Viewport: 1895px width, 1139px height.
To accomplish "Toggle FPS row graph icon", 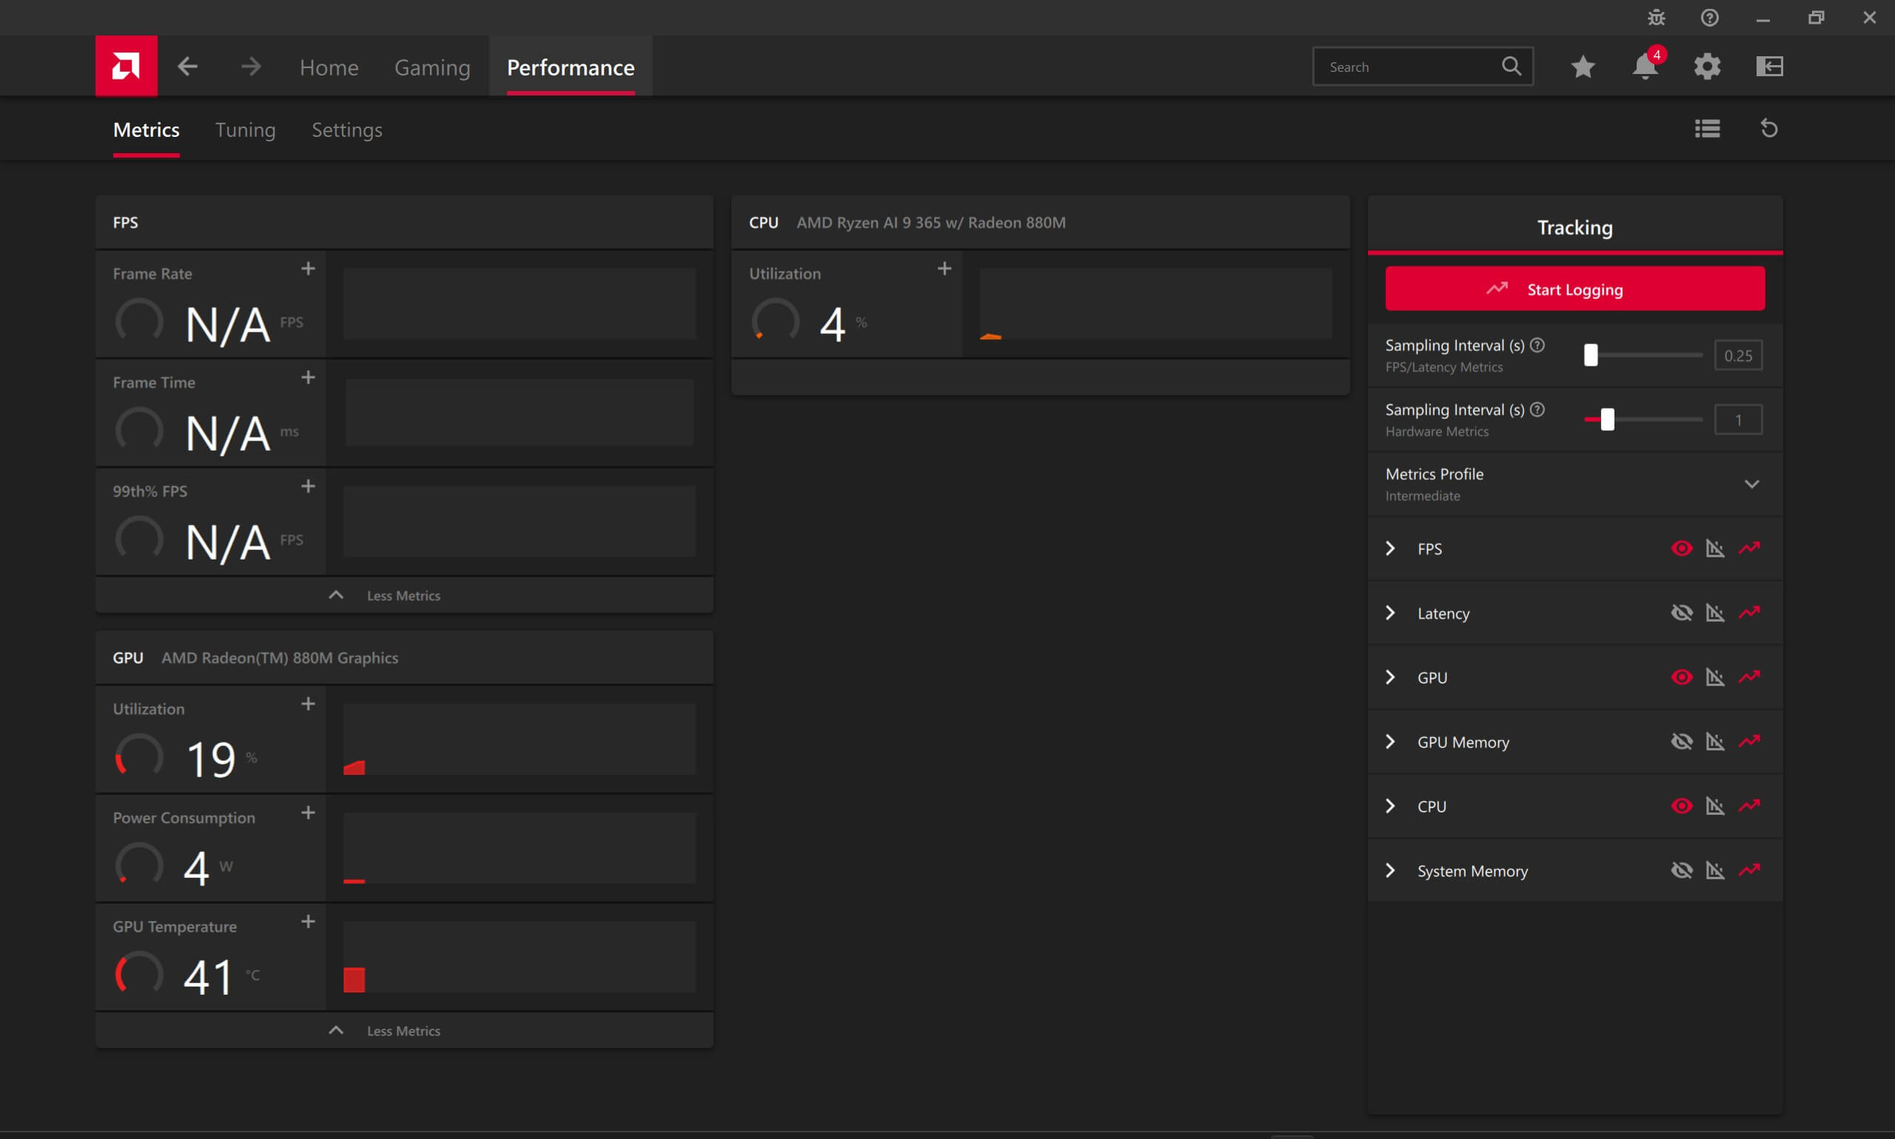I will (1714, 548).
